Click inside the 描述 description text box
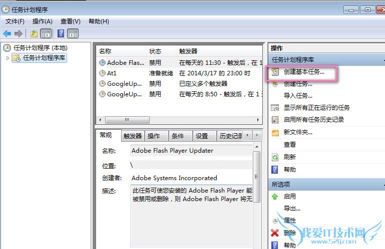The height and width of the screenshot is (249, 385). (x=192, y=216)
